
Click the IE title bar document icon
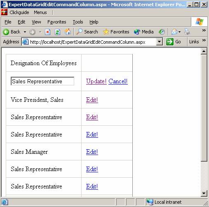(5, 5)
